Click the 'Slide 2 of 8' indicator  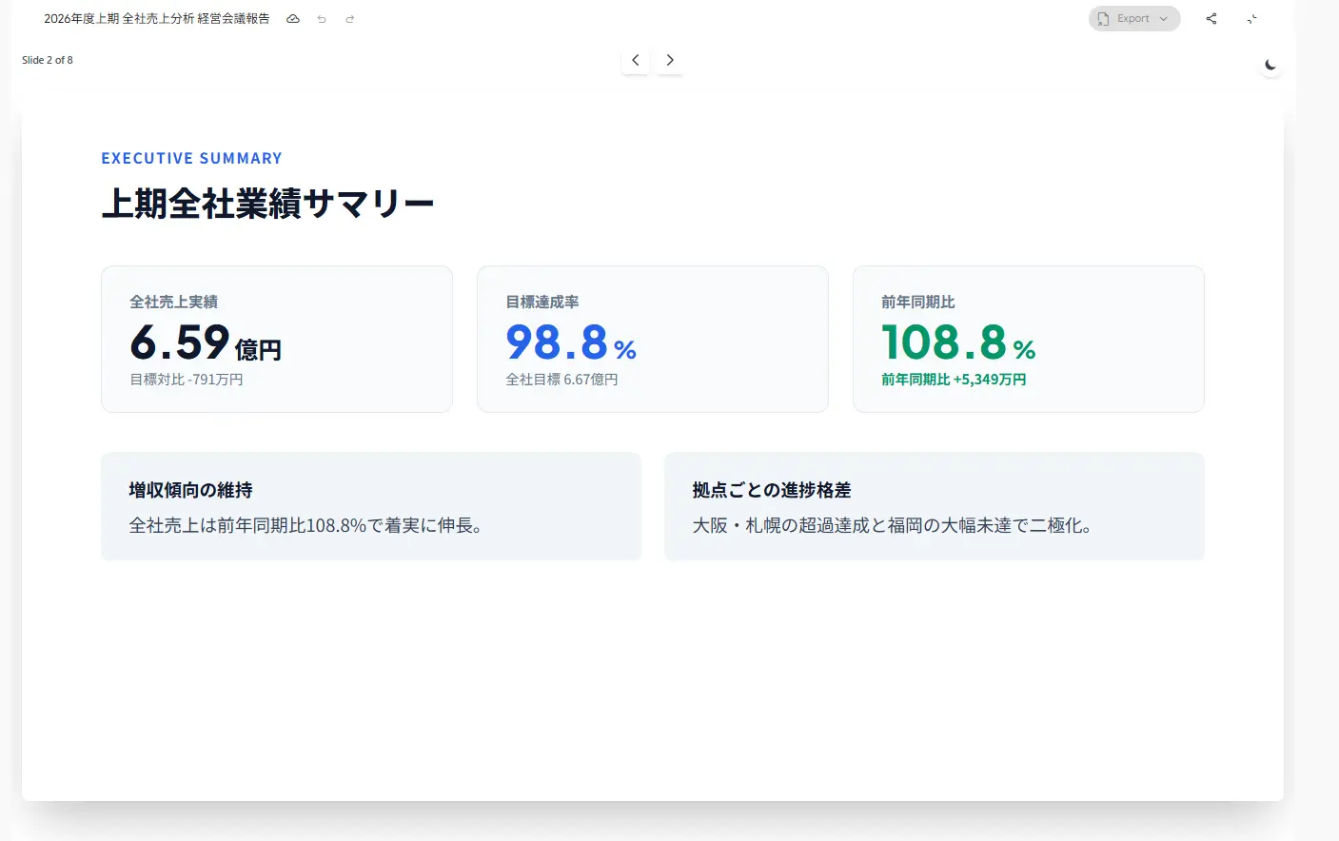point(48,60)
